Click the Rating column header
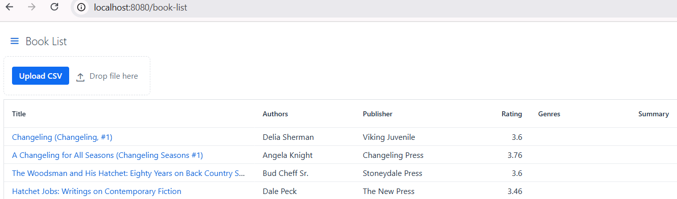The width and height of the screenshot is (677, 199). [x=512, y=114]
